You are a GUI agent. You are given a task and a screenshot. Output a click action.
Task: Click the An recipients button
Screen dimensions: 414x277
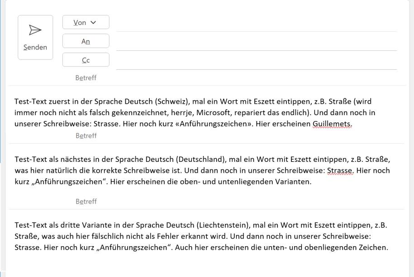[86, 41]
